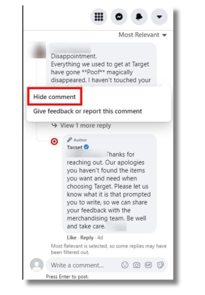This screenshot has height=295, width=205.
Task: Add a GIF to the comment
Action: [x=148, y=265]
